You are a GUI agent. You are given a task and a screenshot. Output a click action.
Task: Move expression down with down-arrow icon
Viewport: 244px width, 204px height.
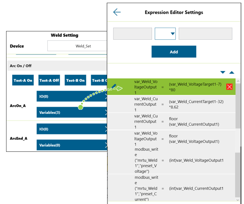point(223,73)
